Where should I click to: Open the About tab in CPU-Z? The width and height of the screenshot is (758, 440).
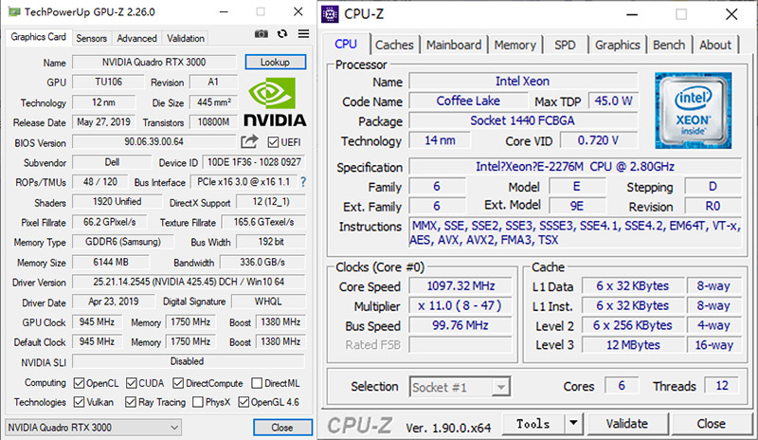pyautogui.click(x=715, y=45)
